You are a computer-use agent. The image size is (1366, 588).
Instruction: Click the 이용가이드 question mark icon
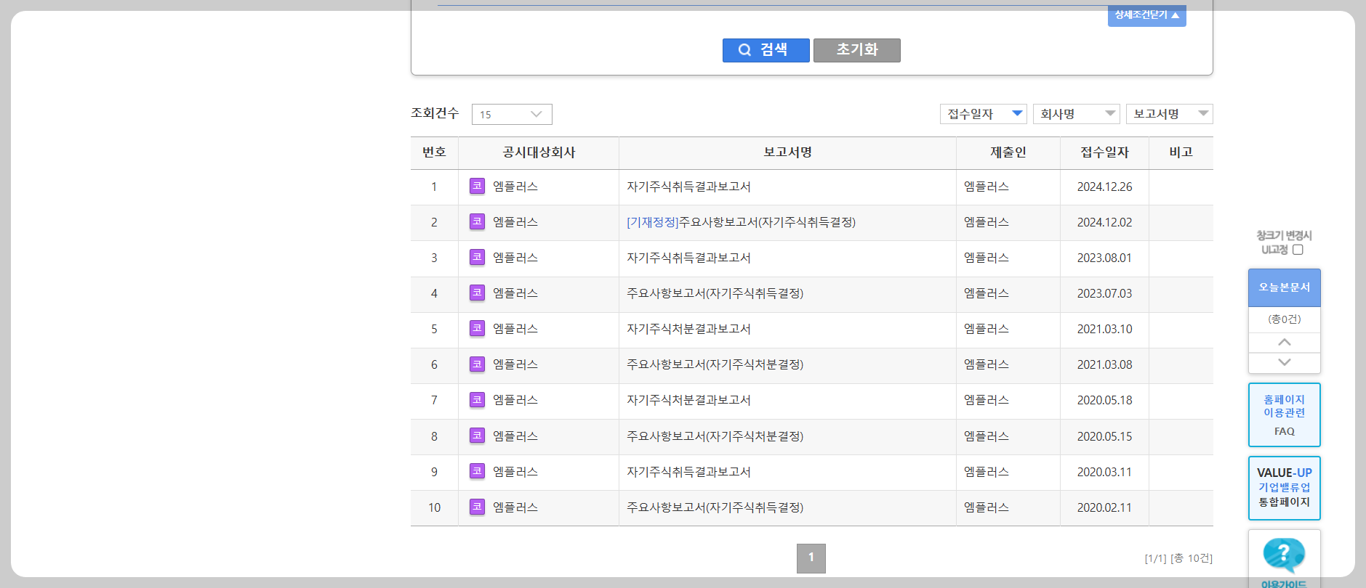click(1284, 555)
